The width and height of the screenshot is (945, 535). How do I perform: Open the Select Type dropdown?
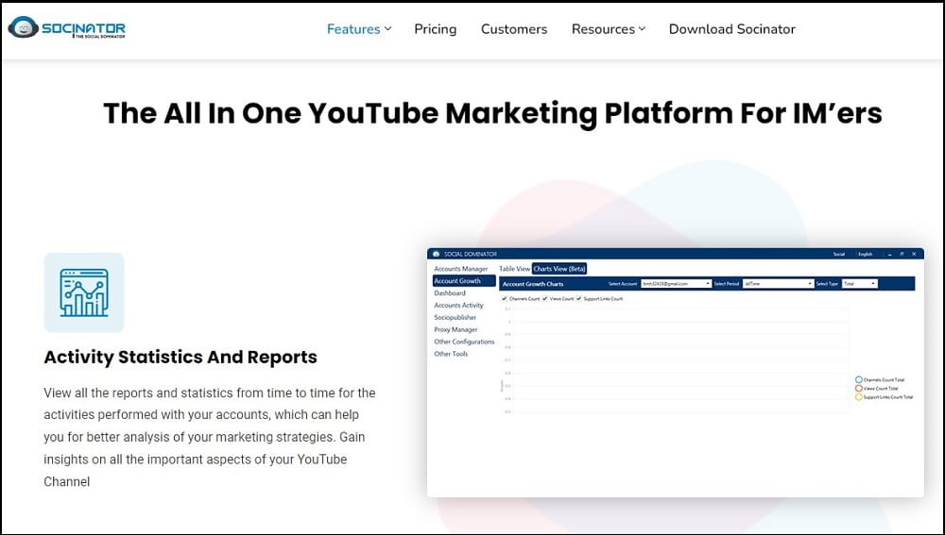click(x=859, y=283)
